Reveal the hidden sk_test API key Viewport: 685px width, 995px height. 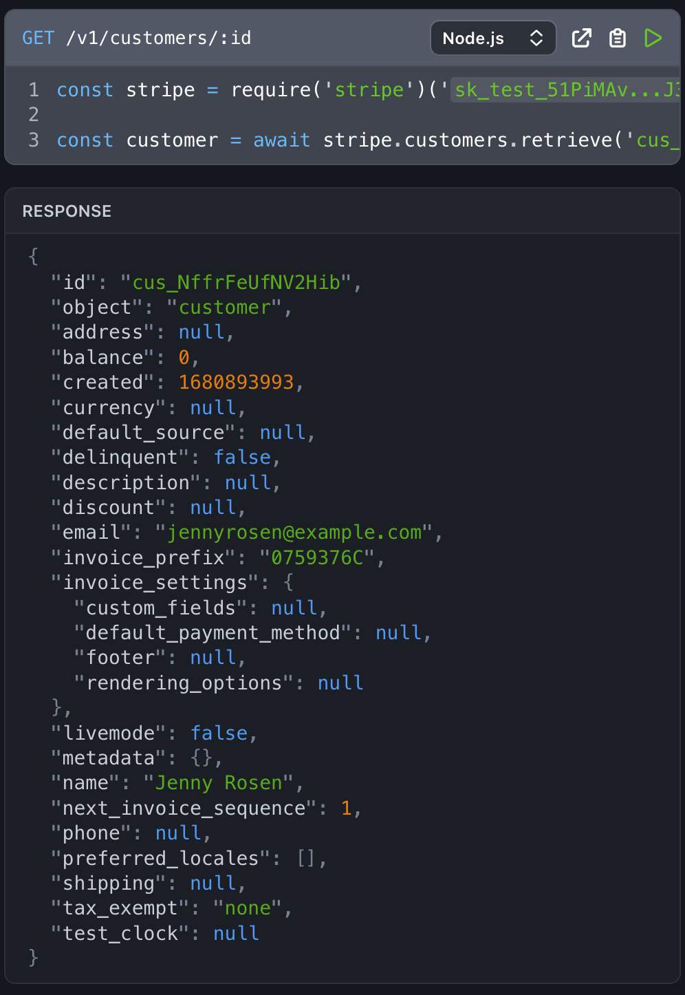tap(564, 89)
